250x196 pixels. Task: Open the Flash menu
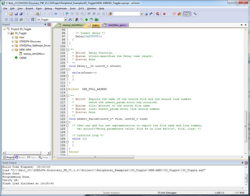[x=39, y=8]
